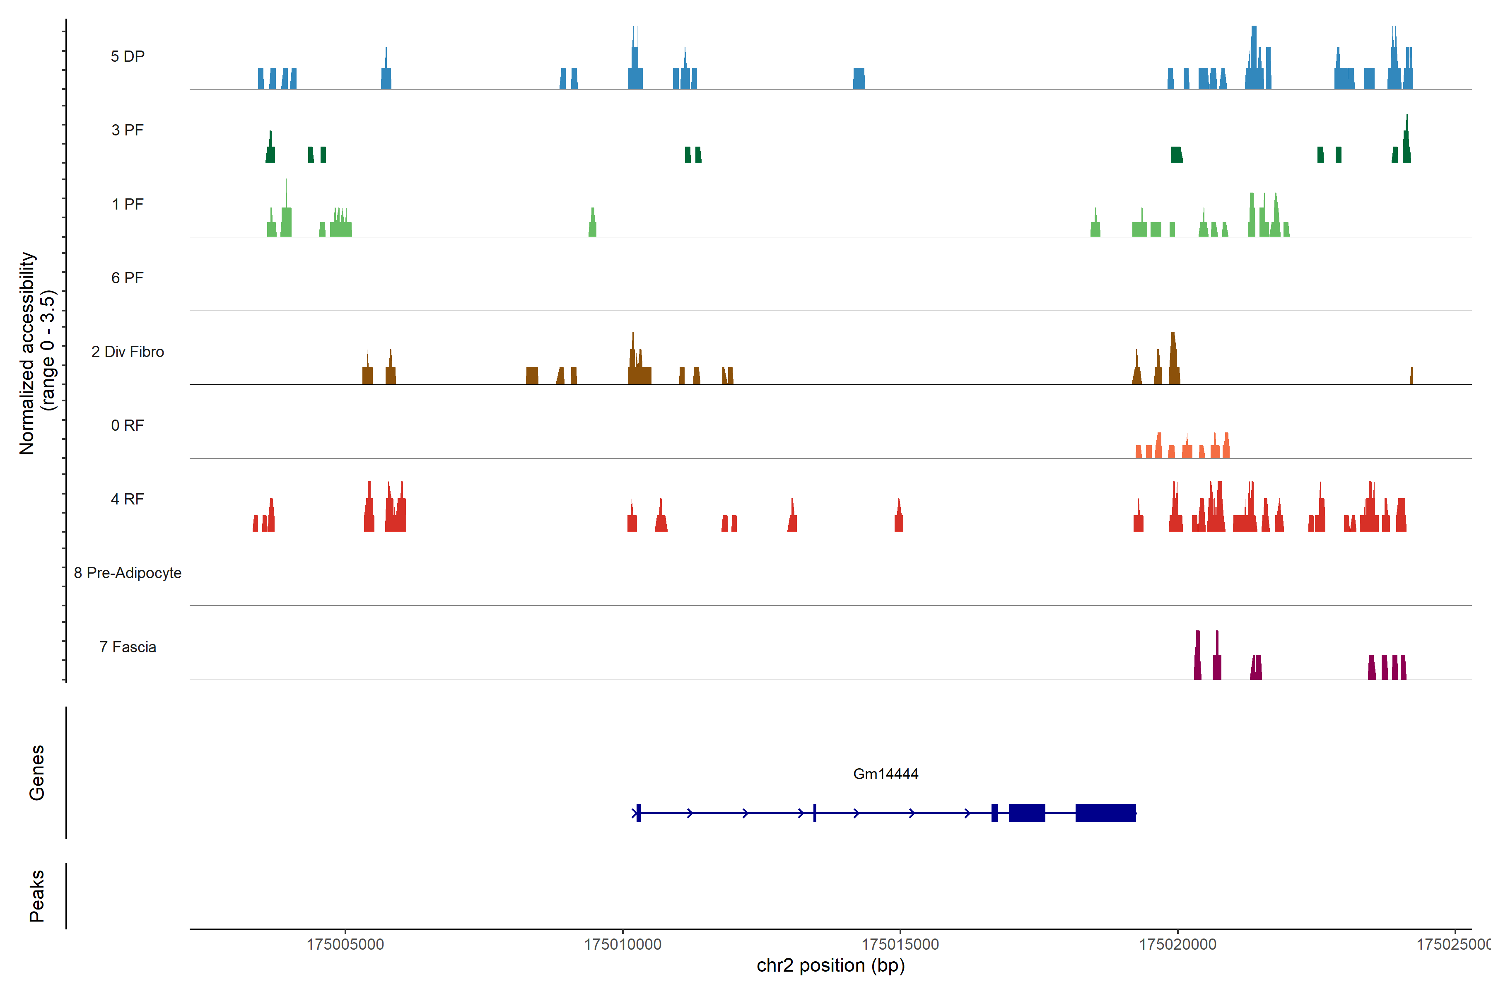
Task: Click the Genes panel label
Action: [37, 772]
